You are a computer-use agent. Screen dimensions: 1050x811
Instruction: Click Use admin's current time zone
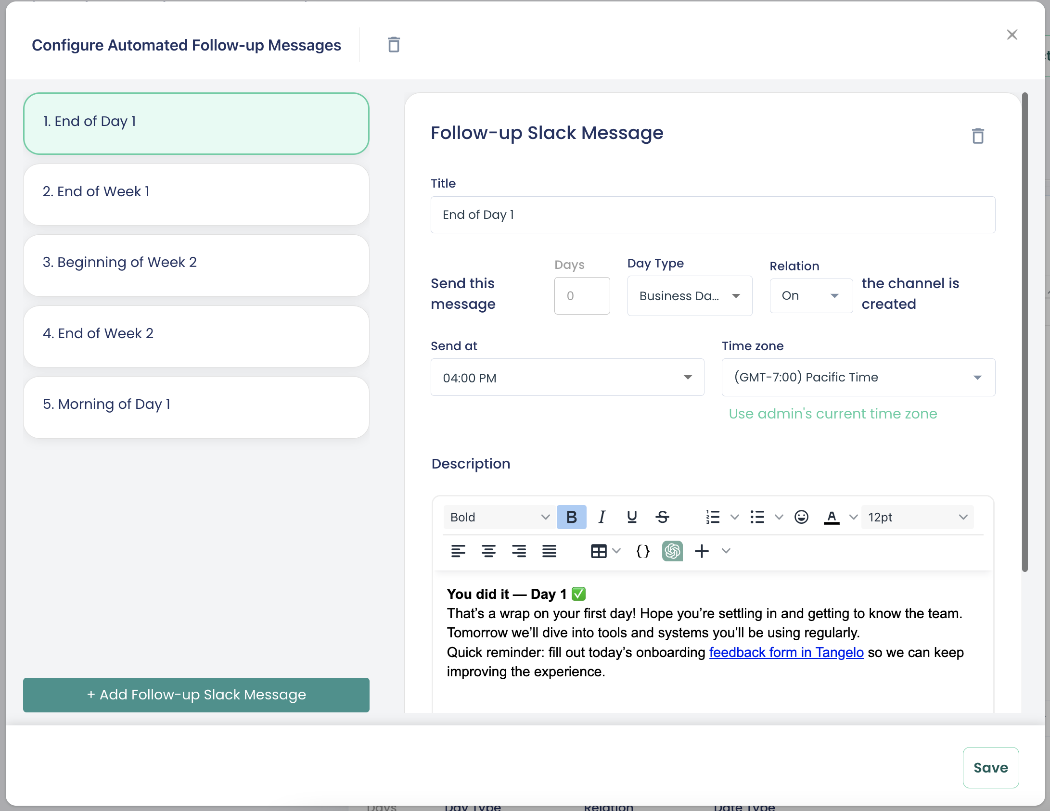click(x=832, y=413)
